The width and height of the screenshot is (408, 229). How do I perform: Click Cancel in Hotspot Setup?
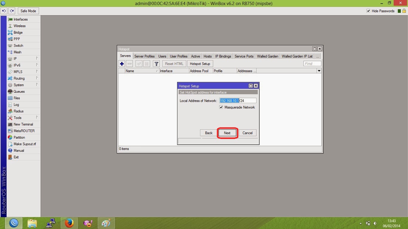point(248,133)
